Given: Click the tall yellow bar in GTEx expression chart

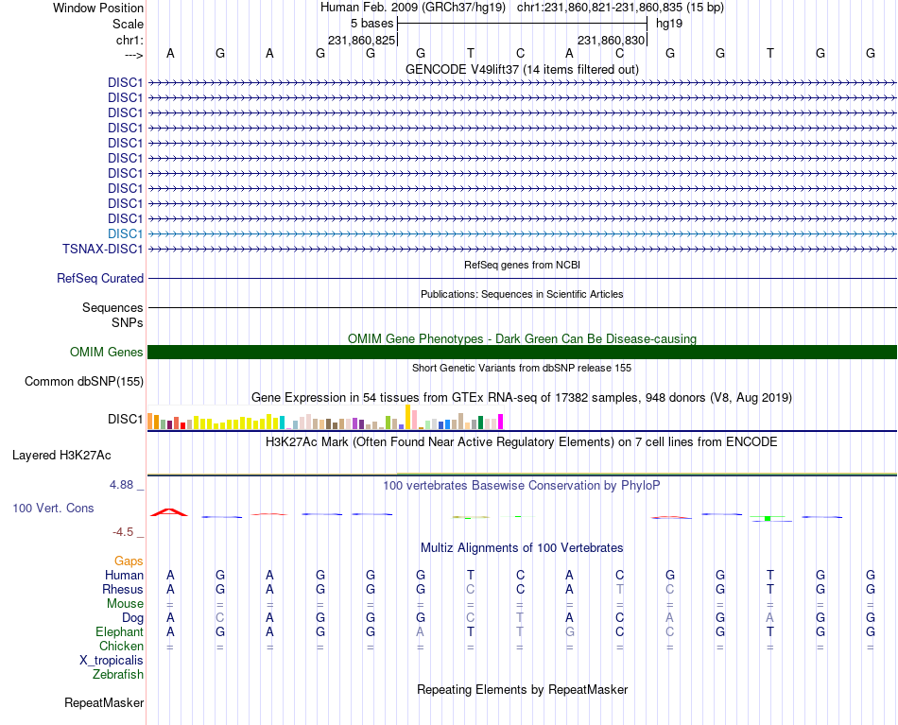Looking at the screenshot, I should click(x=407, y=417).
